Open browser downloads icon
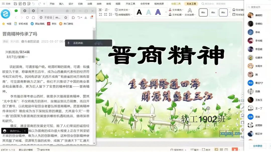 (86, 17)
